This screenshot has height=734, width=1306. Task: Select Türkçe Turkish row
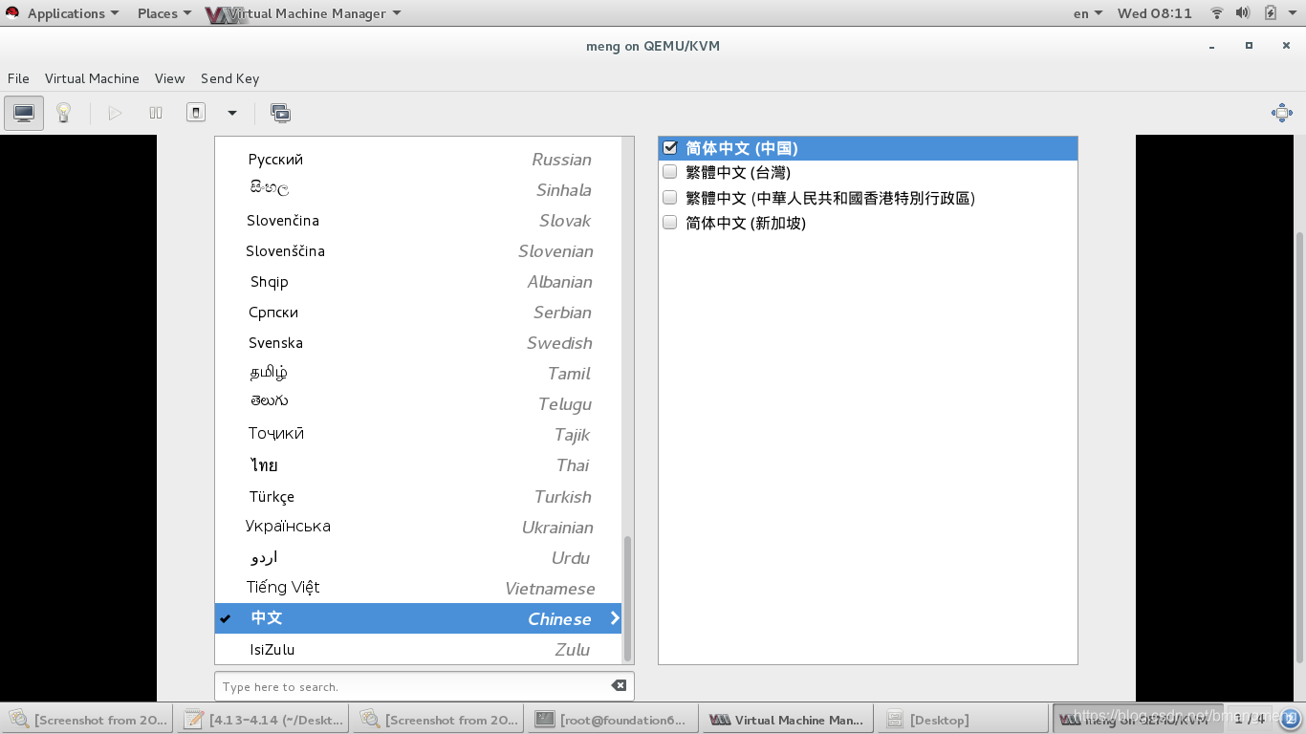419,497
